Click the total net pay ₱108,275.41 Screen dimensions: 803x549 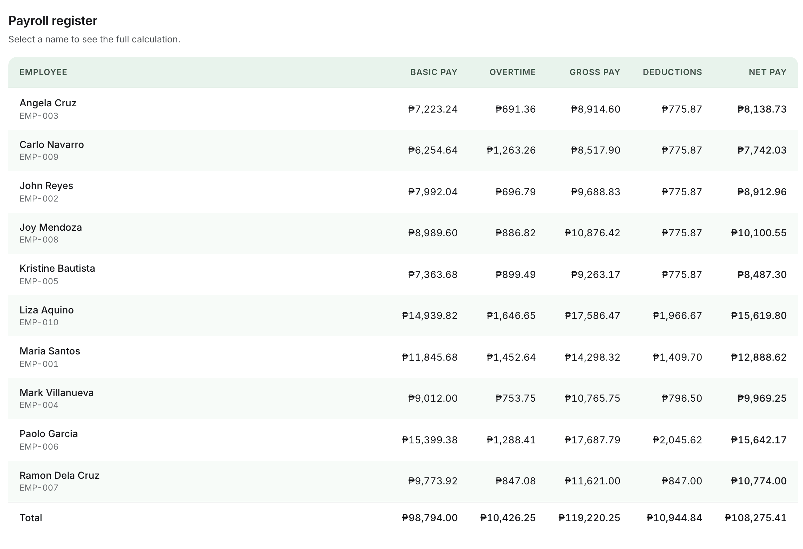[756, 518]
